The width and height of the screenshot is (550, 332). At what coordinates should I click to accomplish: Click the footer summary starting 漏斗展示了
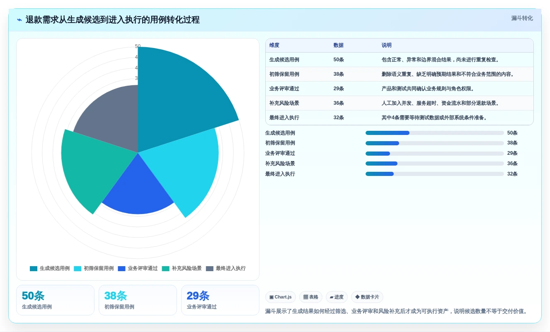[x=397, y=311]
